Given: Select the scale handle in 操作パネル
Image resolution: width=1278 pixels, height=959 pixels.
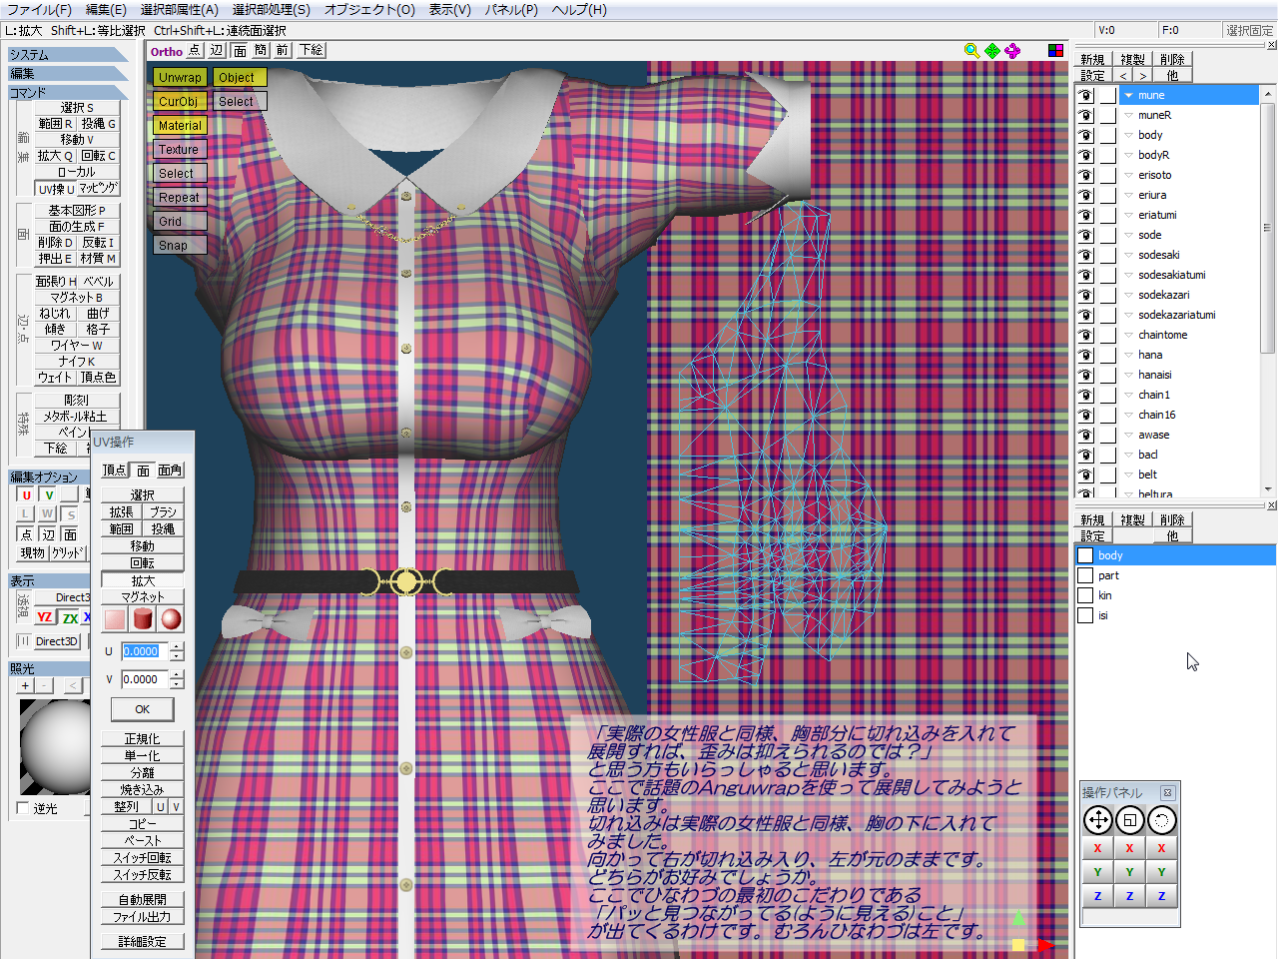Looking at the screenshot, I should click(x=1130, y=820).
